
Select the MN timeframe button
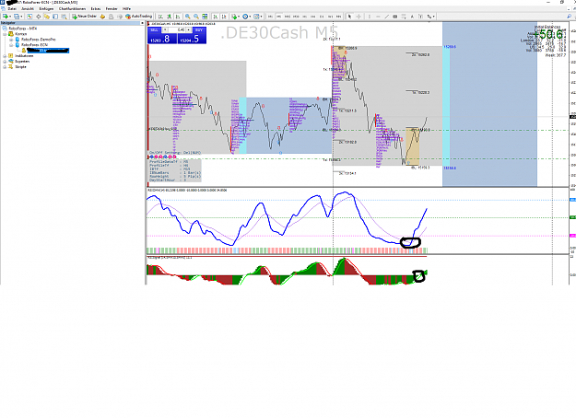coord(339,17)
